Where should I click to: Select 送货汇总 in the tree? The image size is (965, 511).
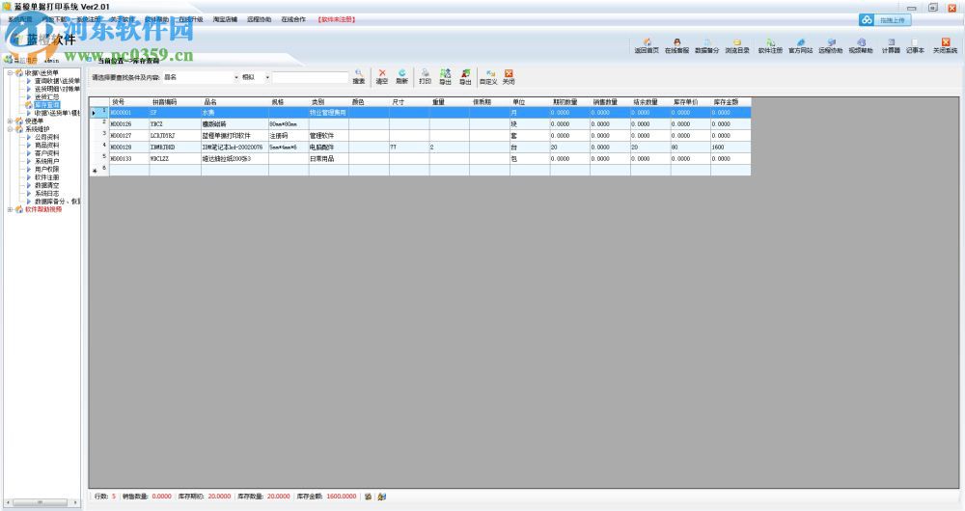tap(46, 97)
